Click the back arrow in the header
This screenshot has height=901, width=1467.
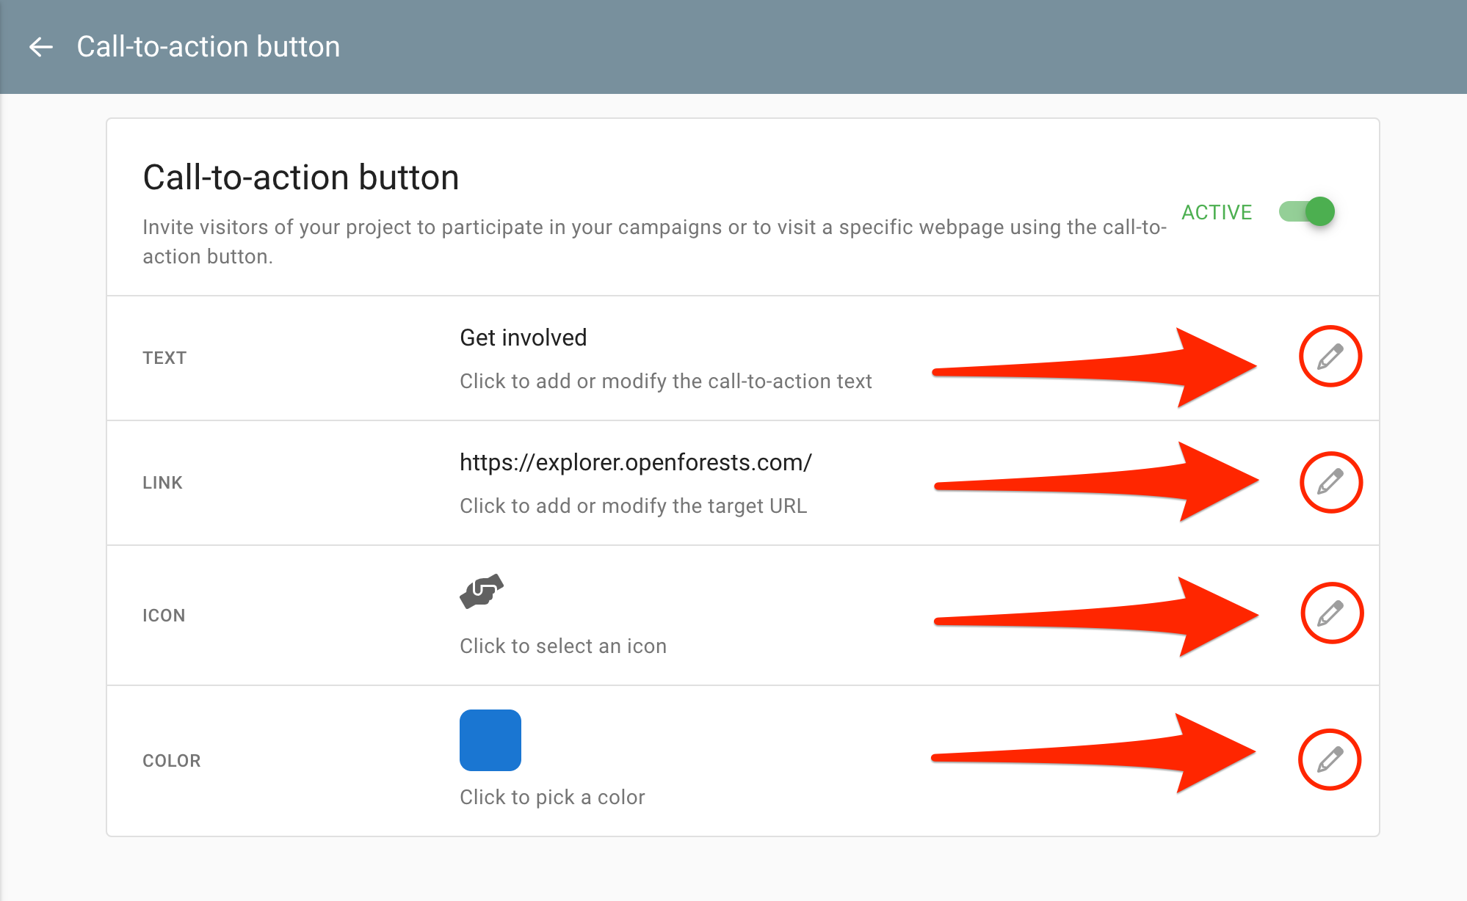tap(41, 47)
